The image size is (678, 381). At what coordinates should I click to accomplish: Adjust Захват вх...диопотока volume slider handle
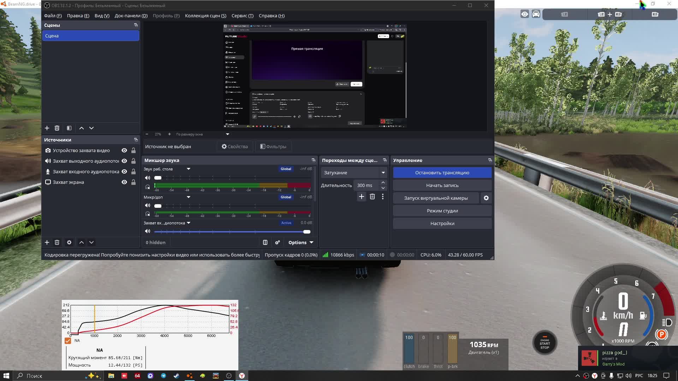[307, 232]
